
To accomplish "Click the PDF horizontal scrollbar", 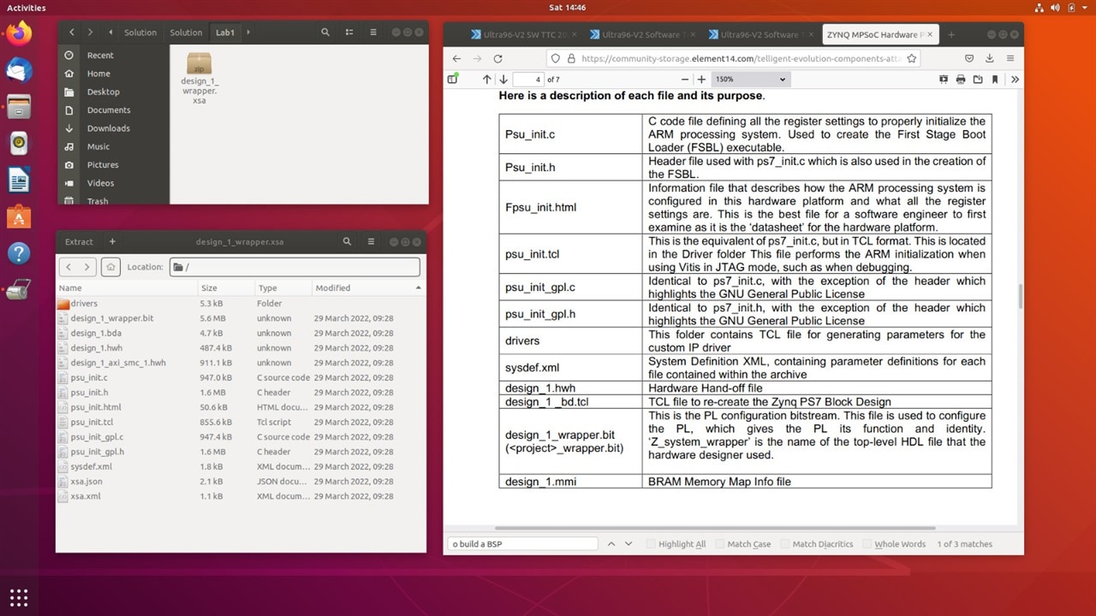I will click(716, 529).
